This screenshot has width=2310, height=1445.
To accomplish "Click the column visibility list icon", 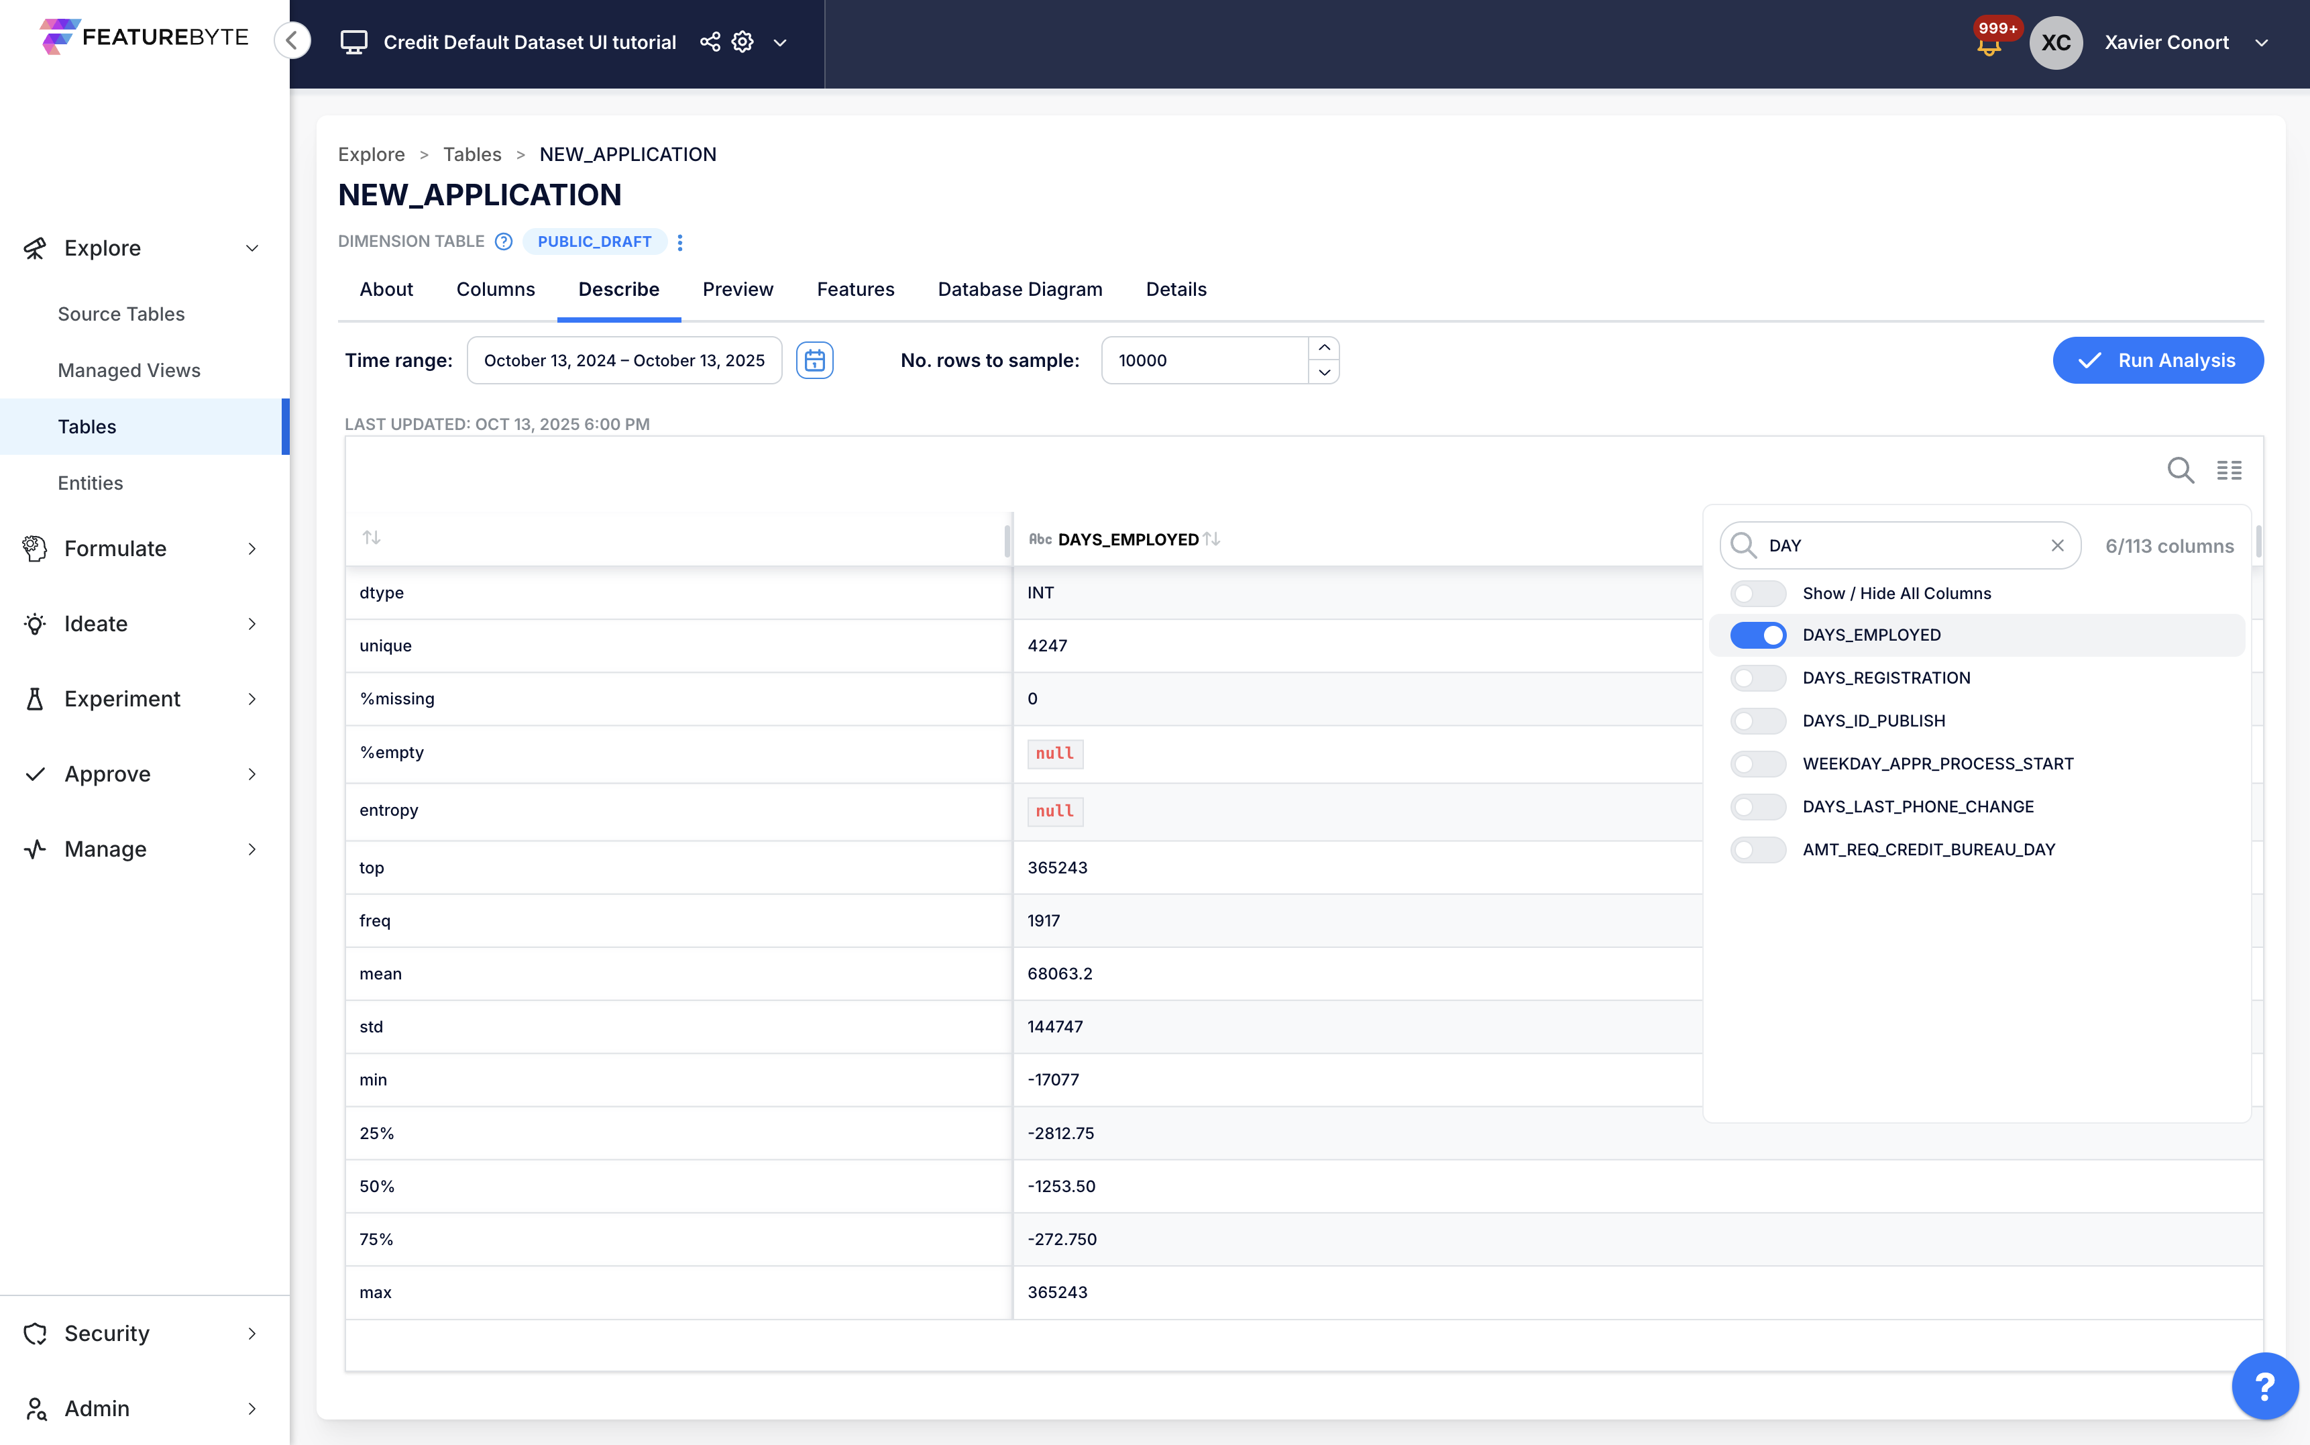I will [x=2229, y=470].
